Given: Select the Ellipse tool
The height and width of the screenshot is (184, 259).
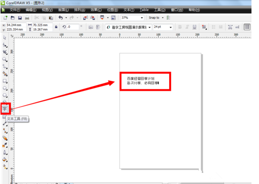Looking at the screenshot, I should click(x=5, y=88).
